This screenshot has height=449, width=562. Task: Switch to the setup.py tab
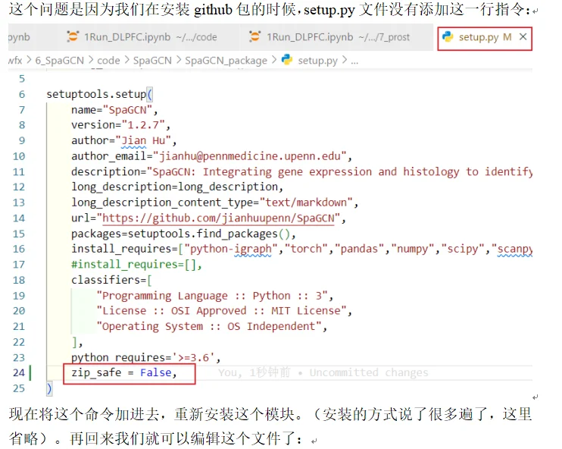click(484, 37)
